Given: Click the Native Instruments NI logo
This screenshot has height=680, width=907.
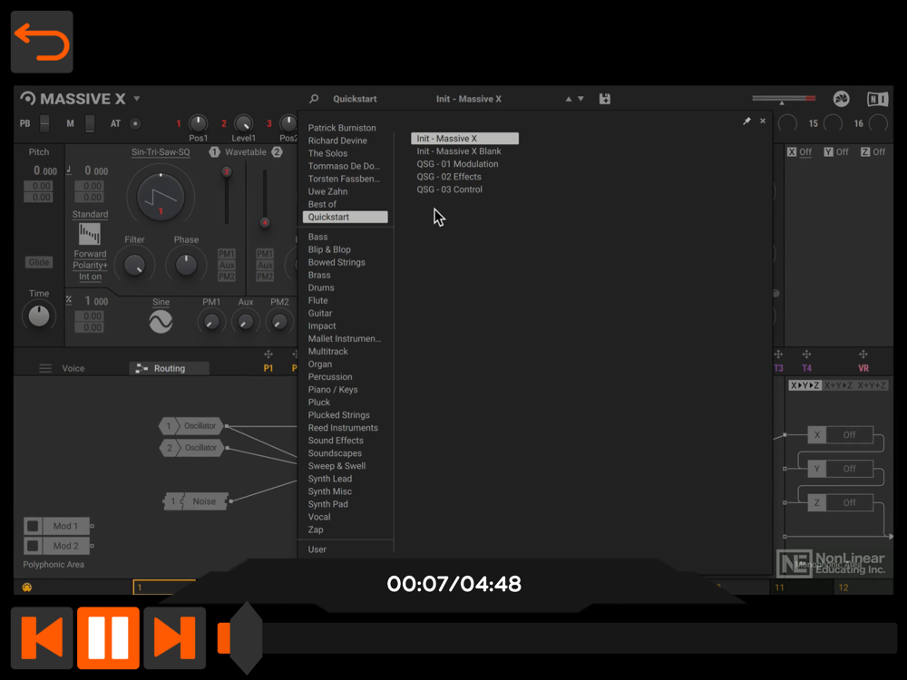Looking at the screenshot, I should click(x=877, y=100).
